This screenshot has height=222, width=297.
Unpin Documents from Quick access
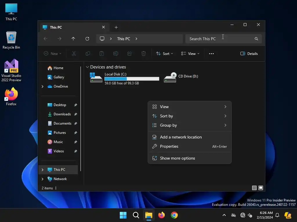pos(76,123)
